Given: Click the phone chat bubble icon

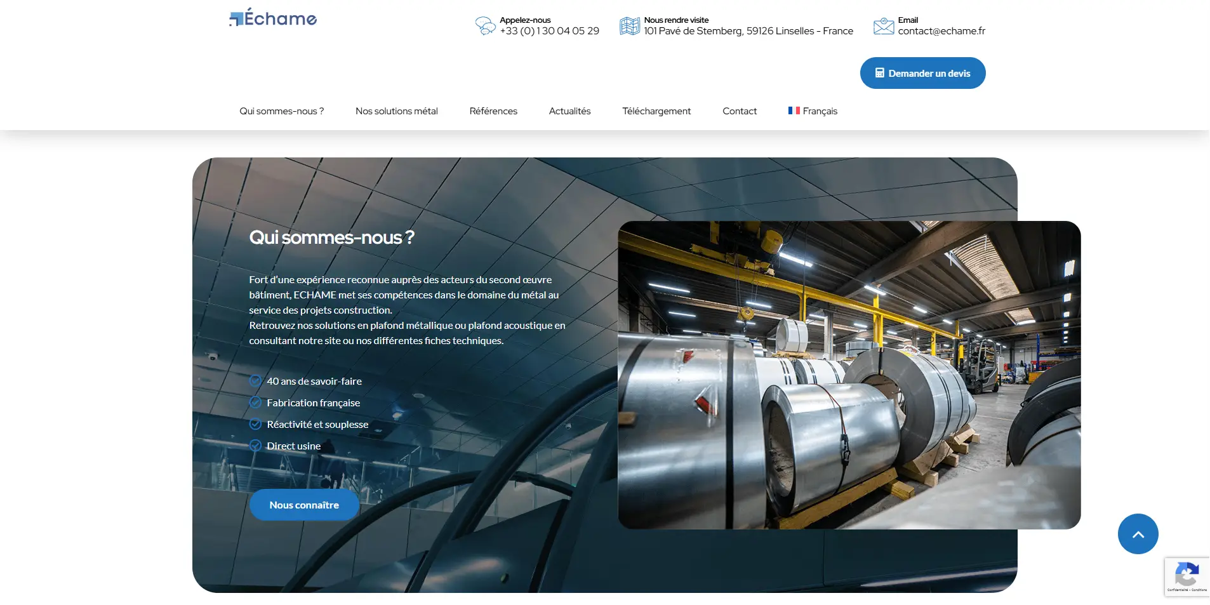Looking at the screenshot, I should [485, 26].
